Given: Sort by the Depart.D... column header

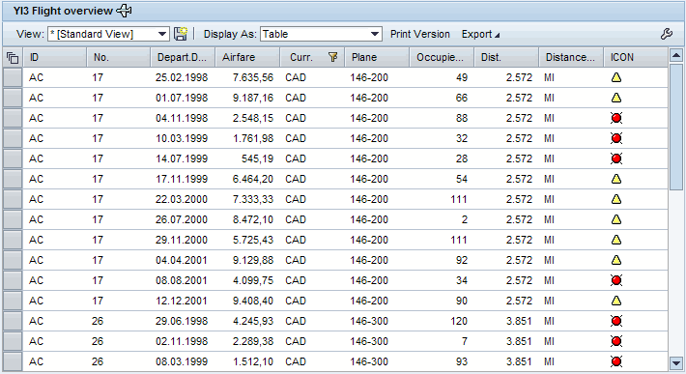Looking at the screenshot, I should [183, 57].
